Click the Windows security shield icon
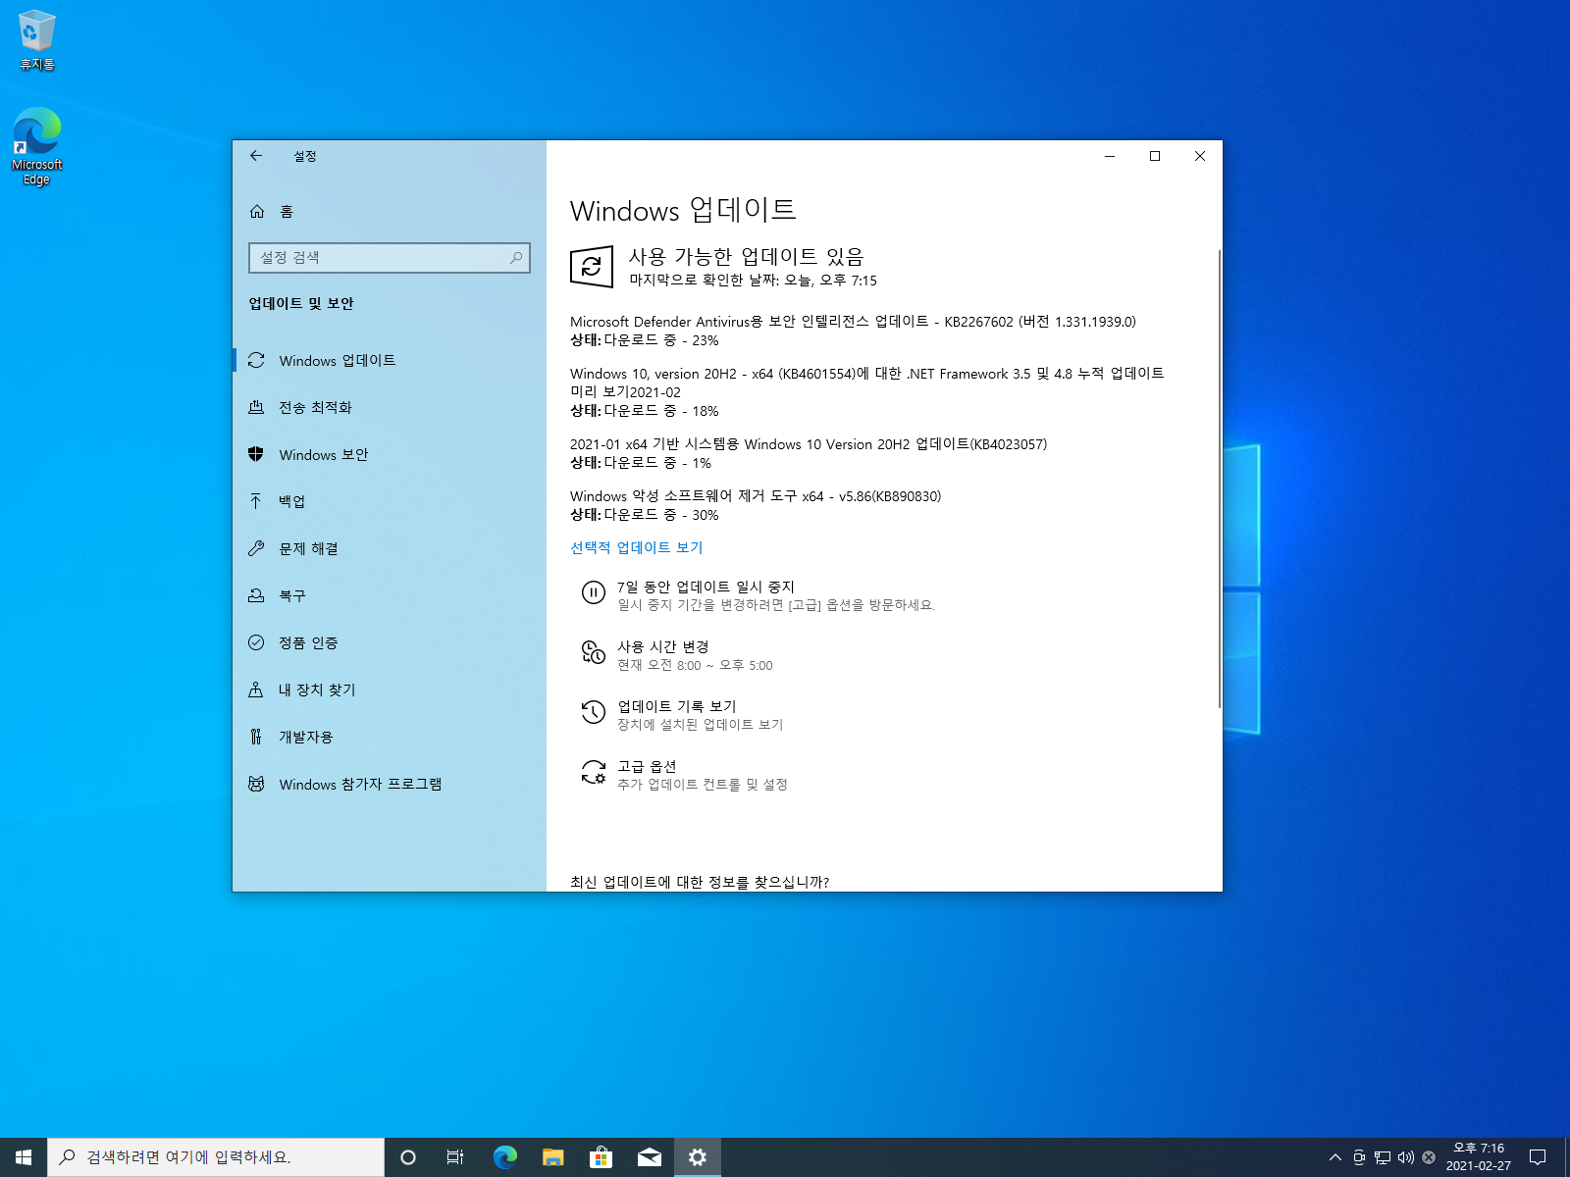1570x1177 pixels. tap(256, 454)
